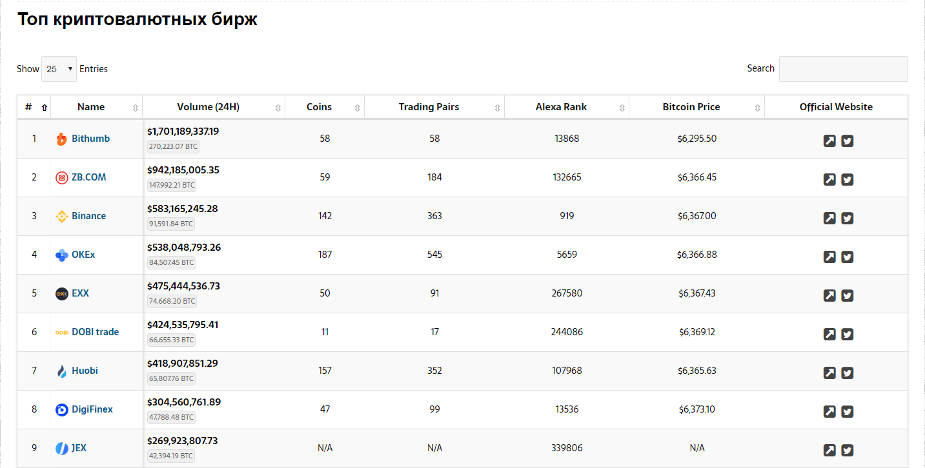The height and width of the screenshot is (468, 925).
Task: Open the EXX exchange link
Action: tap(80, 293)
